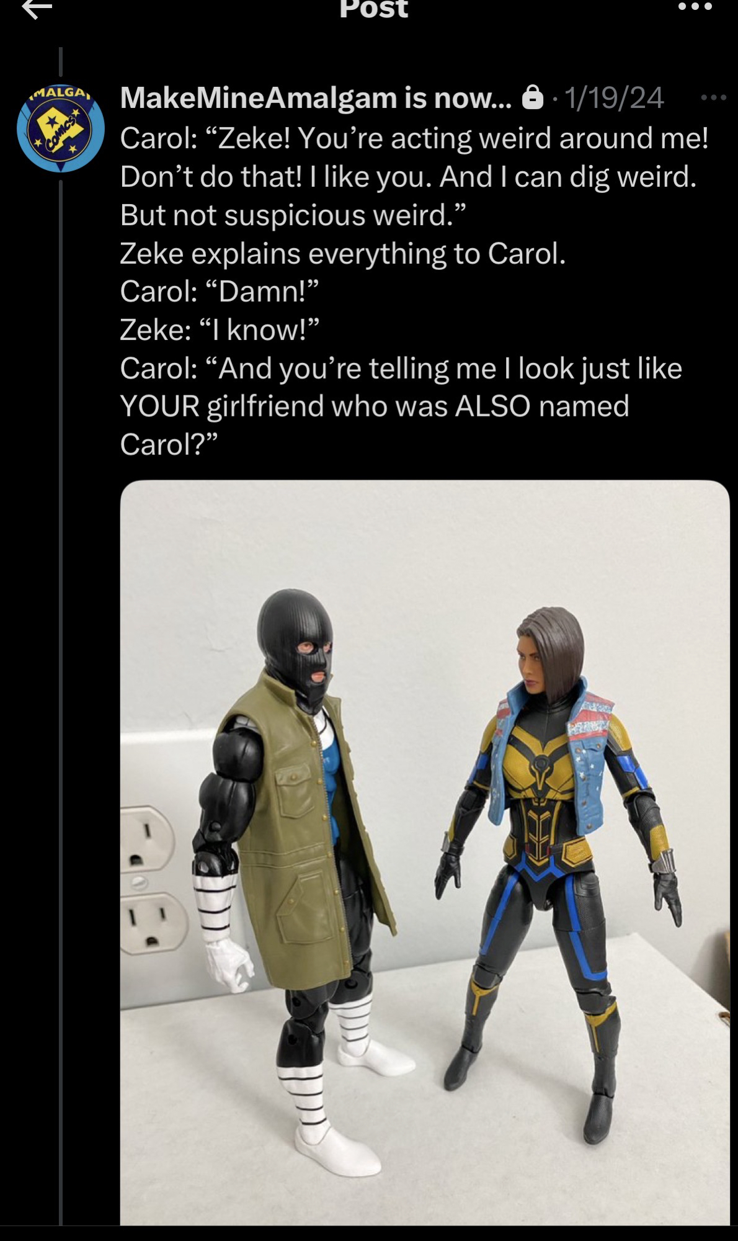
Task: Tap the lock icon beside the username
Action: click(532, 97)
